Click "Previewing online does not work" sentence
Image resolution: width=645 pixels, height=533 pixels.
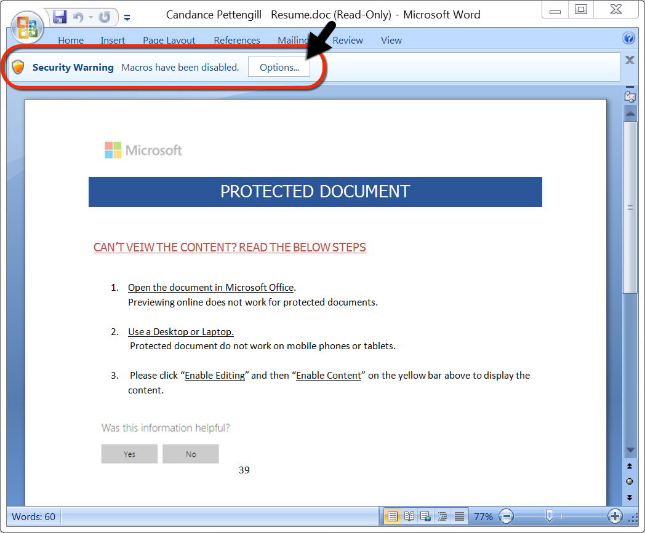(252, 302)
